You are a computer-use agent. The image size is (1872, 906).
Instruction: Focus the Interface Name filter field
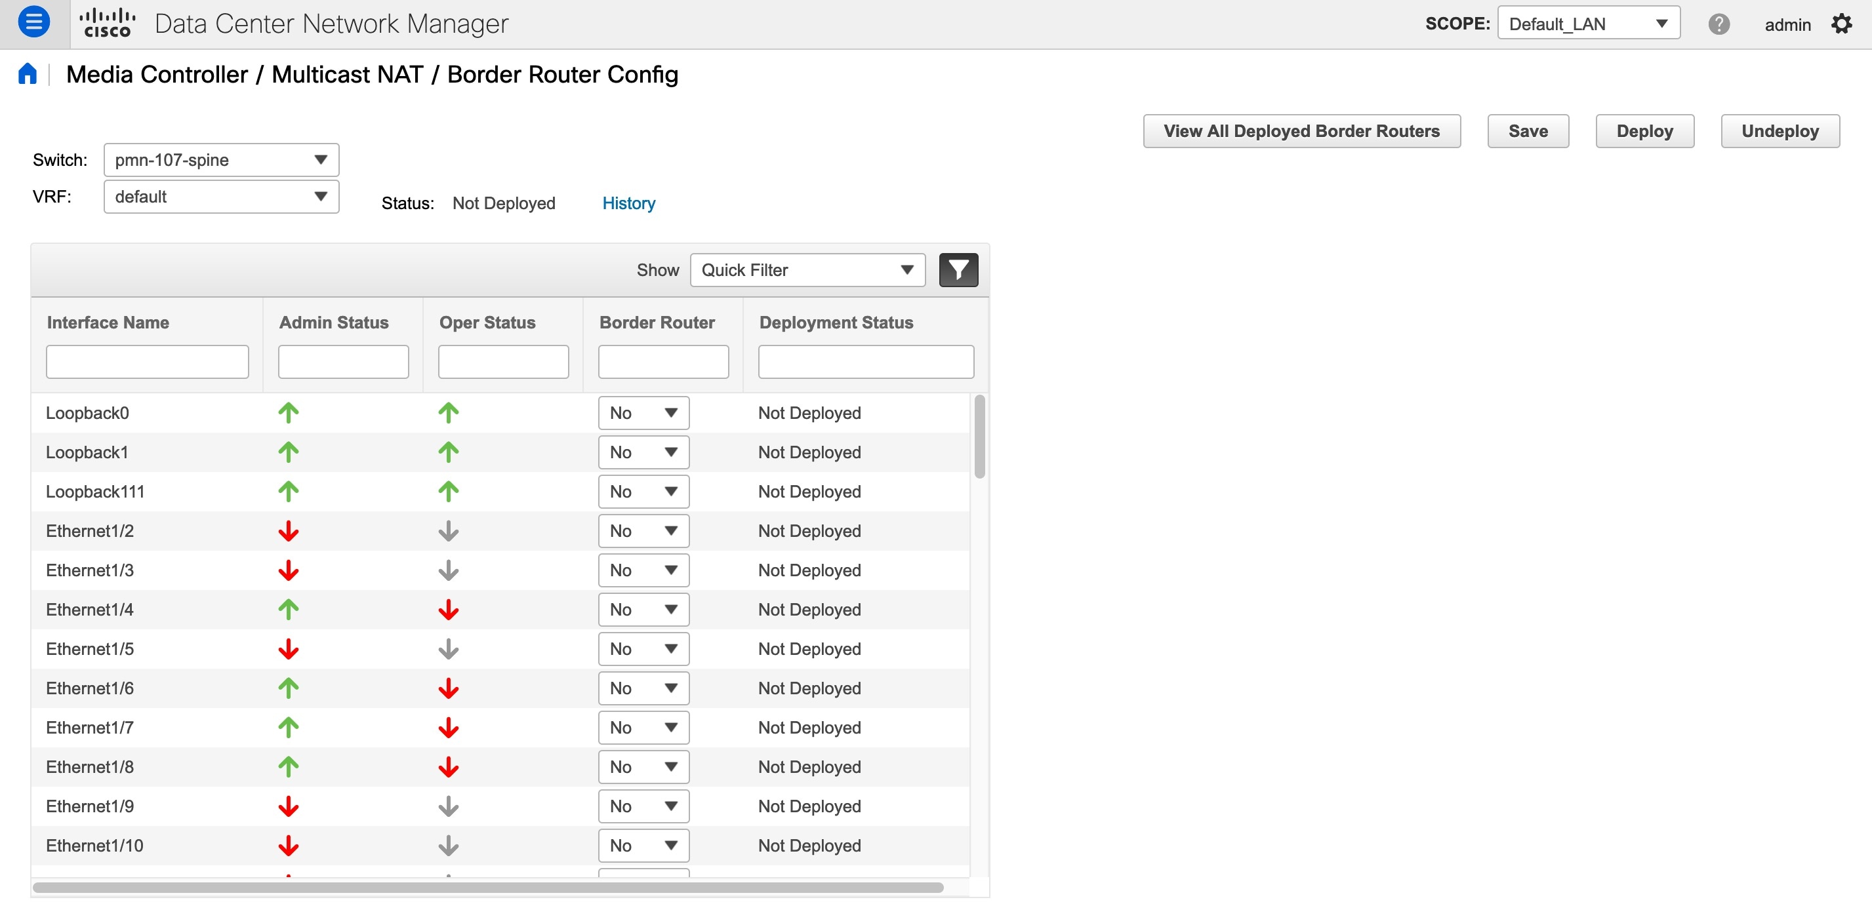coord(148,362)
